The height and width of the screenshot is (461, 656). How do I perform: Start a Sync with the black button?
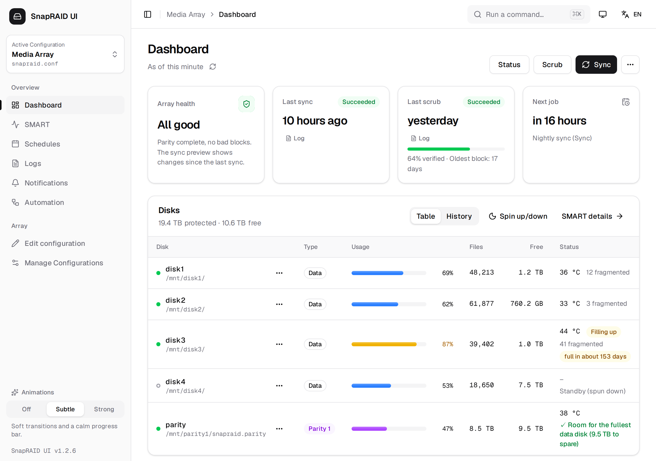point(596,65)
